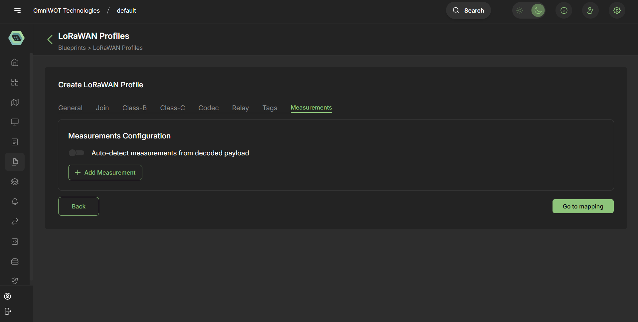Open the code brackets icon in sidebar

click(15, 241)
